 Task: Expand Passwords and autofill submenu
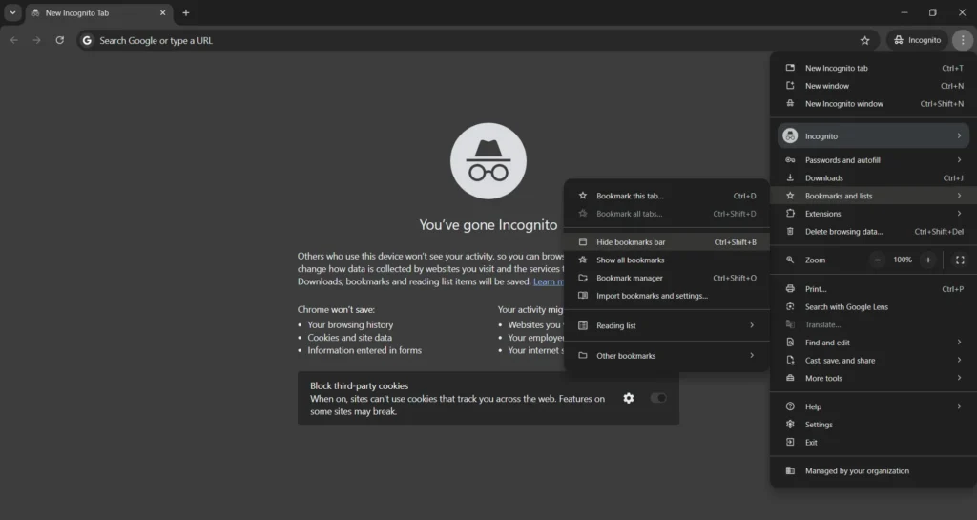pyautogui.click(x=874, y=160)
